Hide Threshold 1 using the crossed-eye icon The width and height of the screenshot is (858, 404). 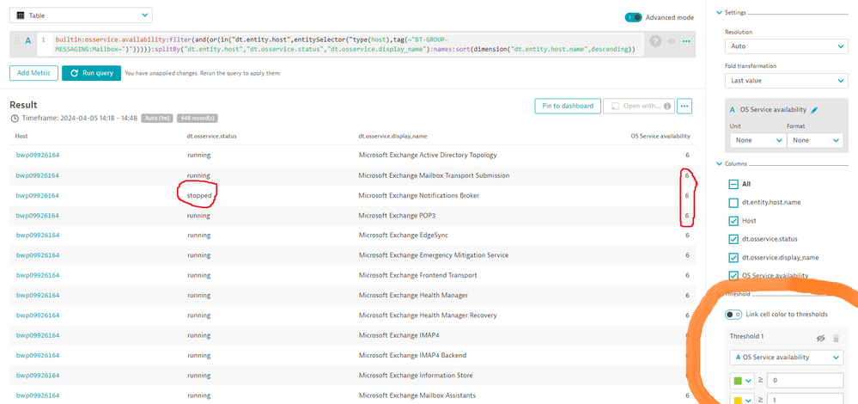(820, 339)
